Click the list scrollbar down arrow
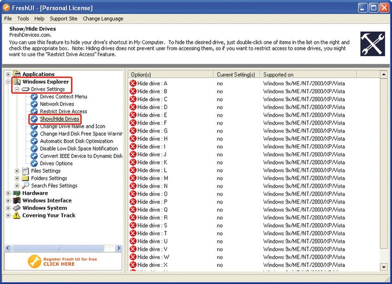Screen dimensions: 392x284 (384, 267)
